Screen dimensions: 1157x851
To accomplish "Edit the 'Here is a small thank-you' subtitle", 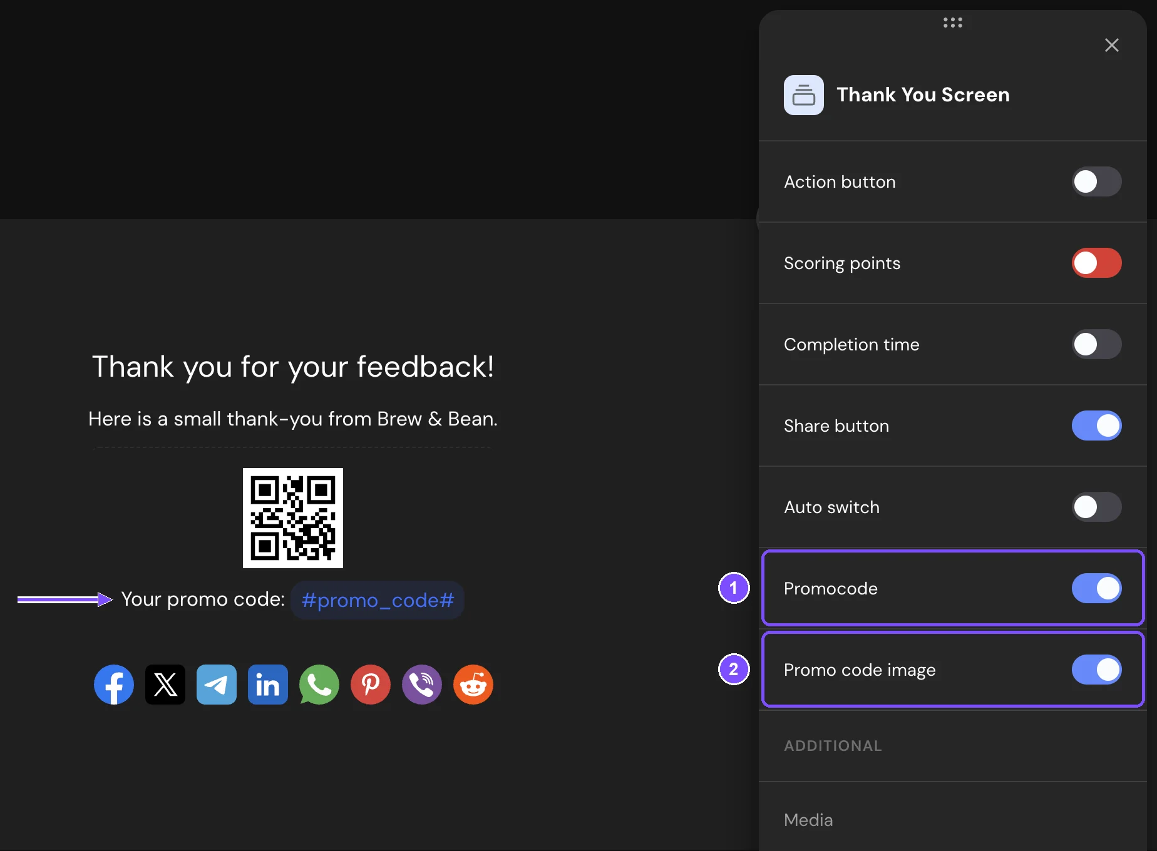I will click(293, 419).
